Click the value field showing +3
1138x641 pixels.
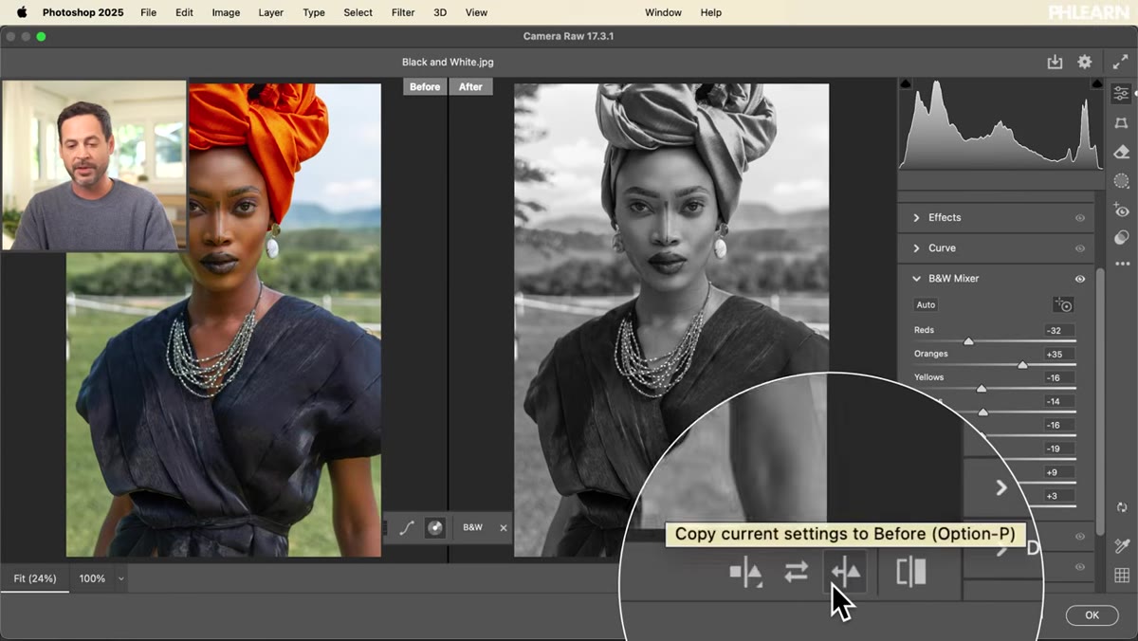pyautogui.click(x=1058, y=497)
